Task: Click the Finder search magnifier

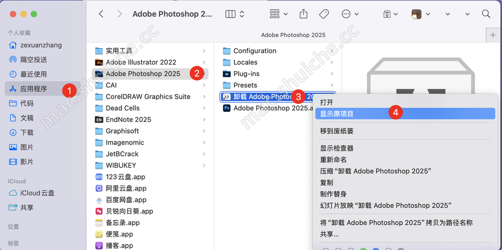Action: pos(486,13)
